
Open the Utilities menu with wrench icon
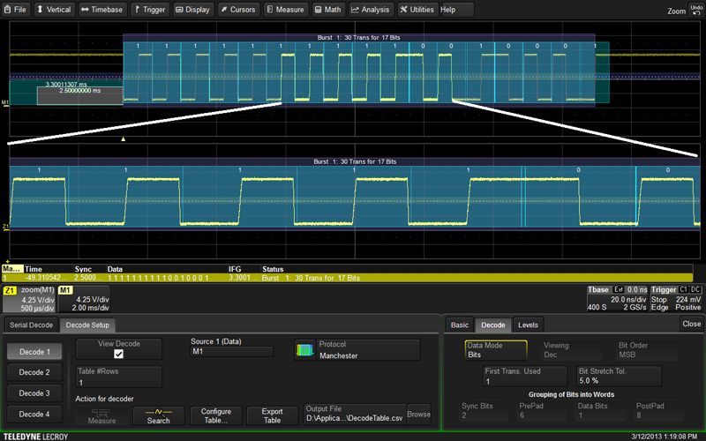tap(417, 10)
